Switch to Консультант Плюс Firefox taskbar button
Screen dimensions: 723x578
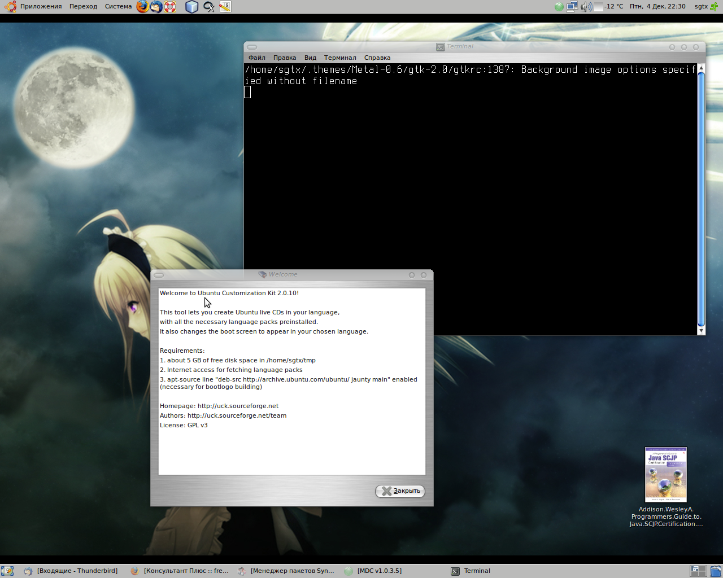(x=180, y=571)
